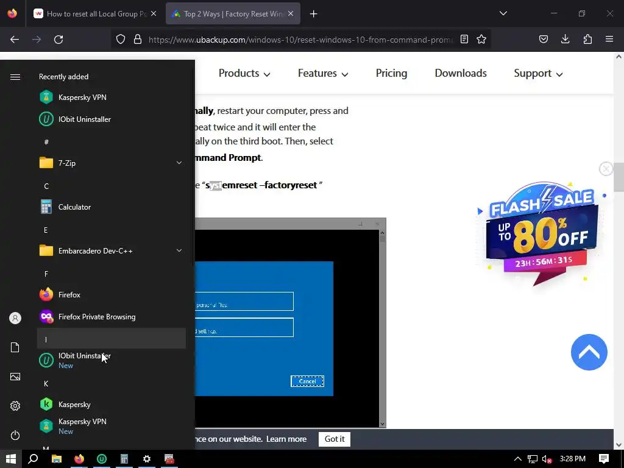
Task: Click the Firefox back arrow button
Action: point(15,40)
